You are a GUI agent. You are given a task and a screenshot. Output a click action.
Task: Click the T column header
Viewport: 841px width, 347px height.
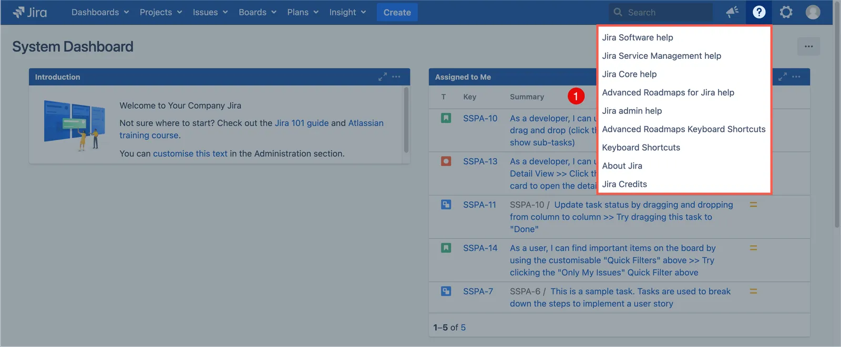[x=444, y=97]
